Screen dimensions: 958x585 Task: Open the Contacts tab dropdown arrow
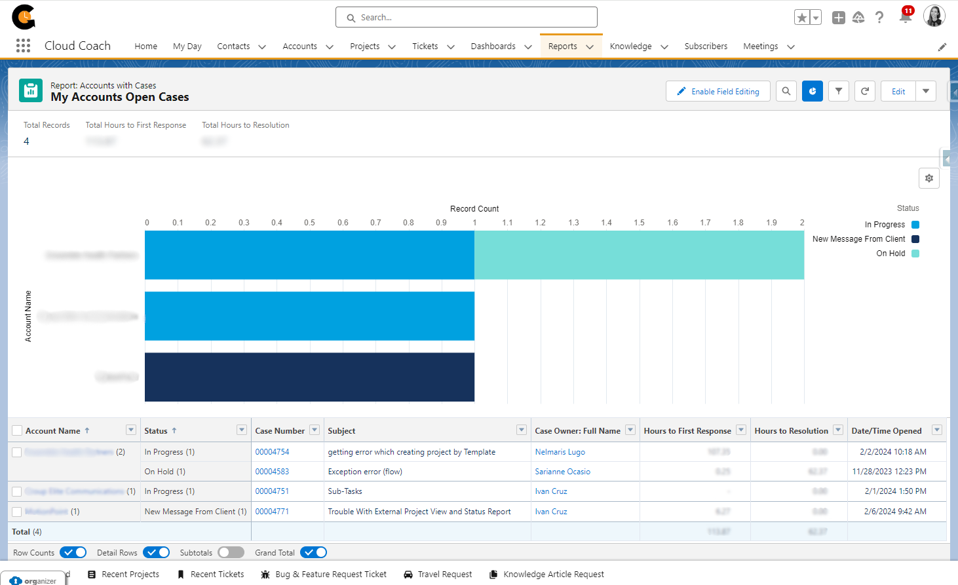261,47
